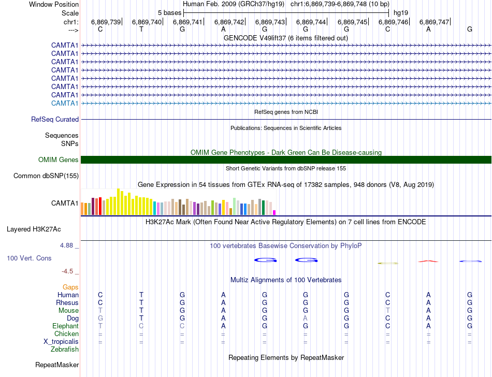
Task: Click the first large blue G in PhyloP track
Action: [x=264, y=259]
